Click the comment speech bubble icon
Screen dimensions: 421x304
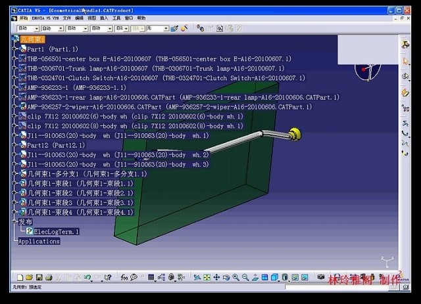point(134,278)
